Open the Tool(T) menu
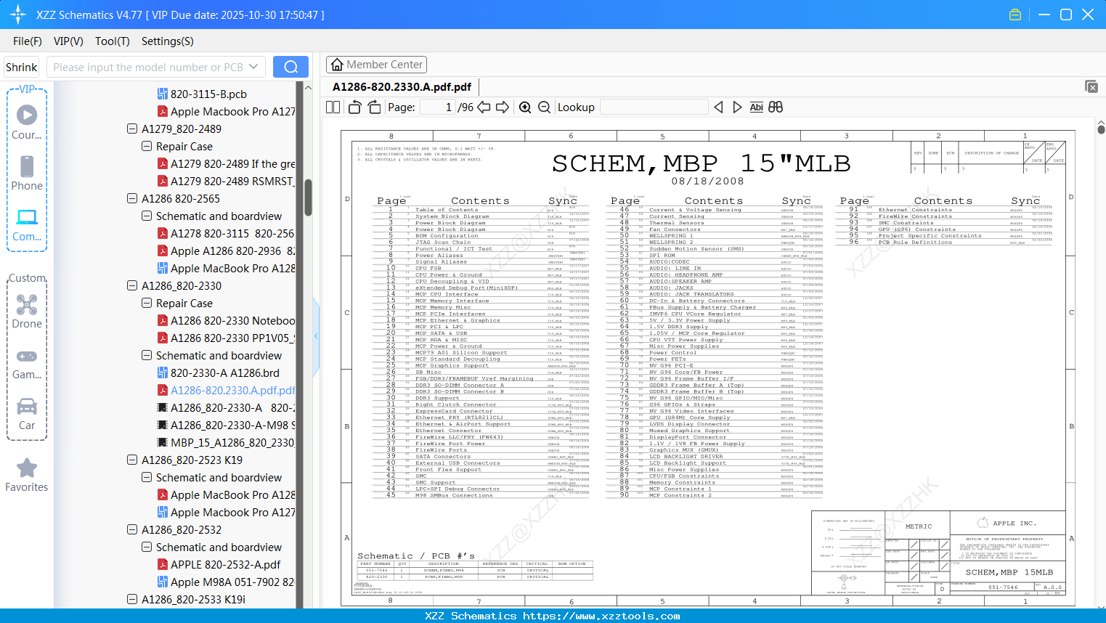Viewport: 1106px width, 623px height. click(x=113, y=41)
